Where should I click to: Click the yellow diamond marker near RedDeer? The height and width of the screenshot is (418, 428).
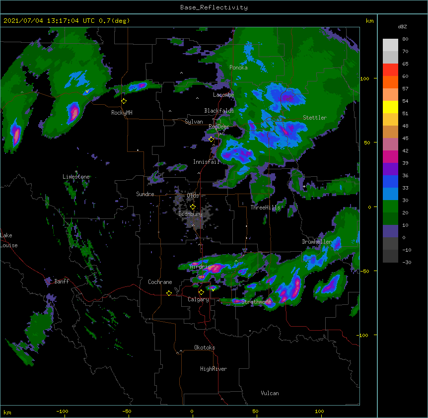point(211,139)
